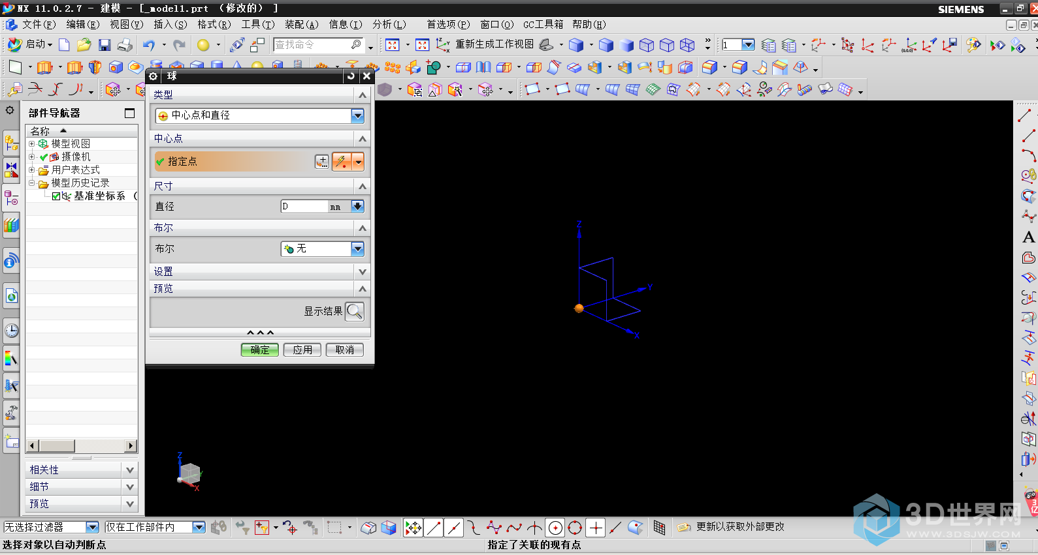Open the GC工具箱 menu

tap(543, 24)
